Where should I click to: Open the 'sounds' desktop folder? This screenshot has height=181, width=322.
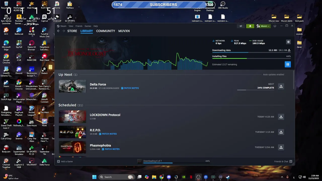point(299,31)
